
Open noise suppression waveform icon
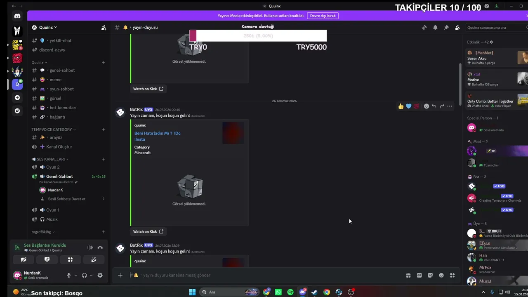(x=90, y=247)
